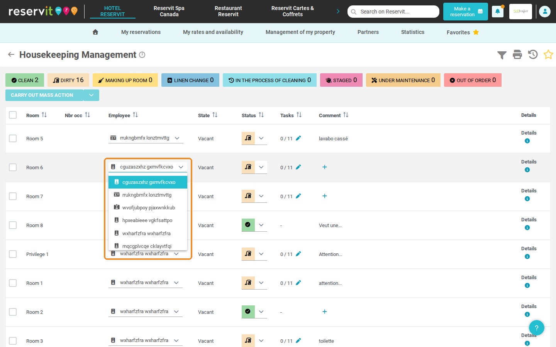Print the housekeeping list

(517, 55)
